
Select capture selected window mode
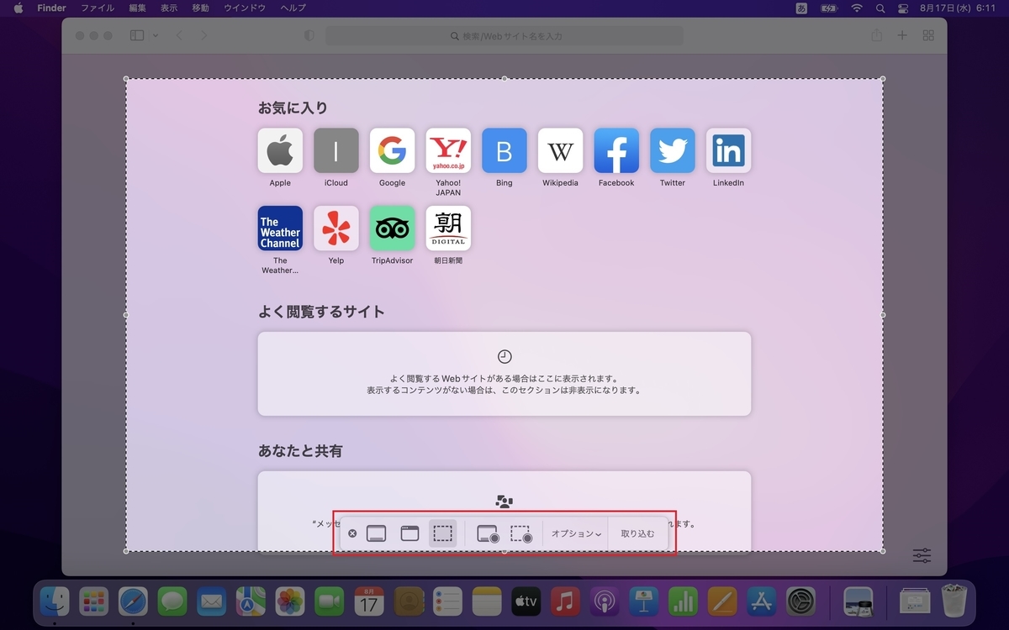(409, 533)
